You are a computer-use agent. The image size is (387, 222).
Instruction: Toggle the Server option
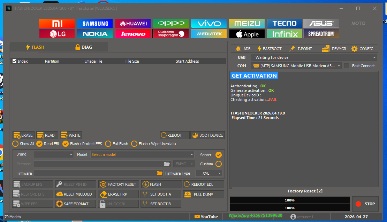tap(218, 155)
